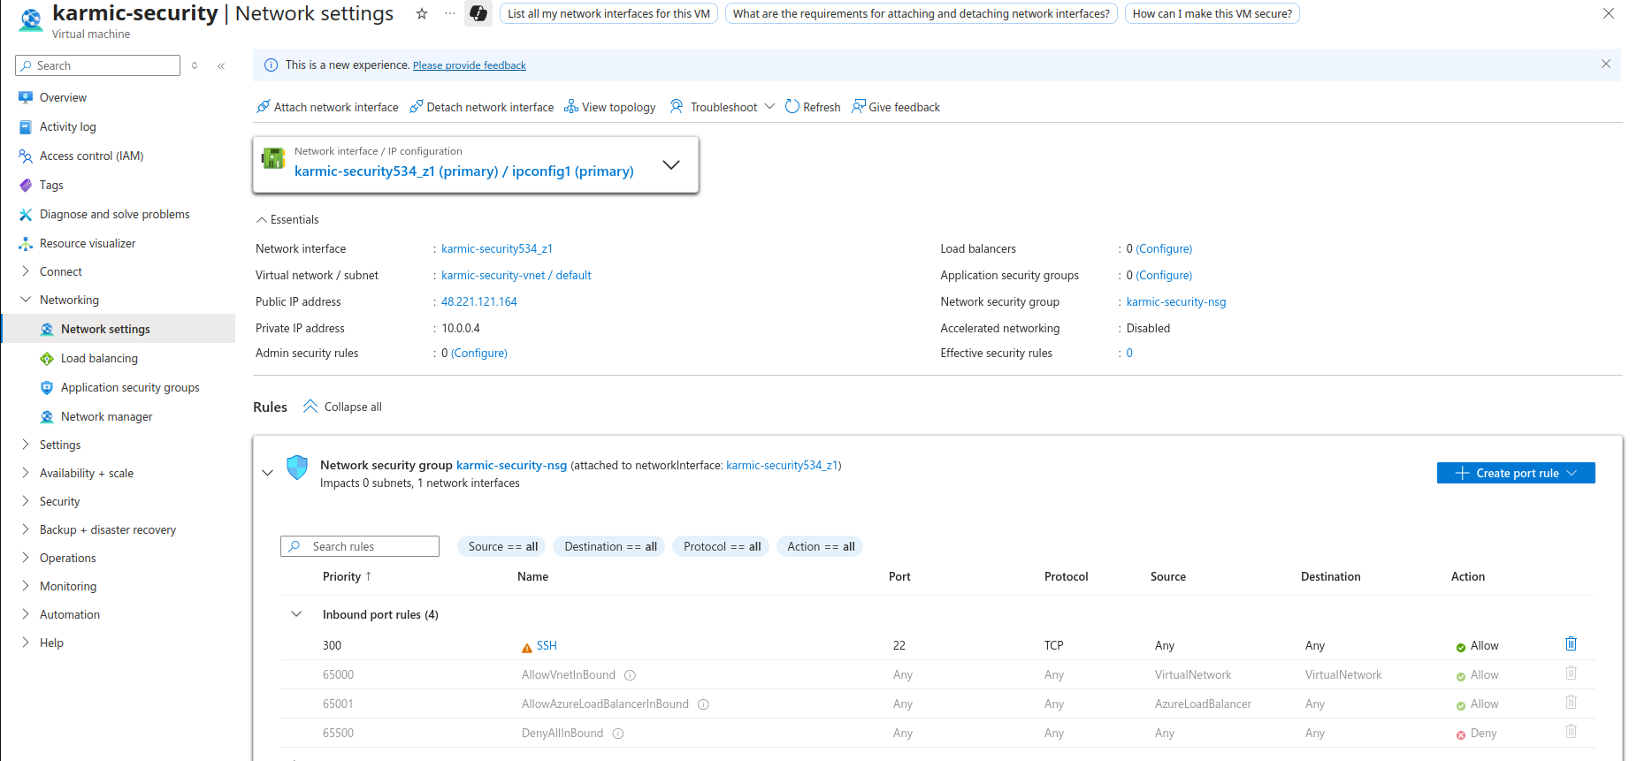The height and width of the screenshot is (761, 1637).
Task: Click the Application security groups shield icon
Action: (47, 387)
